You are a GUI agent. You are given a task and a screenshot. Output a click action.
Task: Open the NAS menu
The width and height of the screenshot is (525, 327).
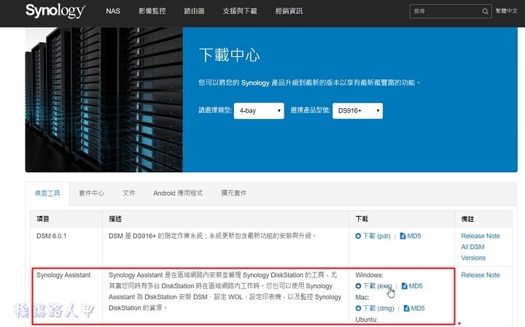tap(113, 12)
